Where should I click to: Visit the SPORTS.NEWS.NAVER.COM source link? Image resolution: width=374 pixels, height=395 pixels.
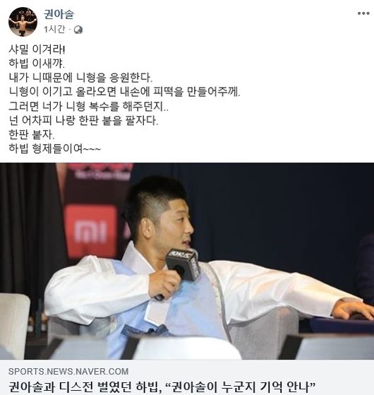click(x=68, y=371)
